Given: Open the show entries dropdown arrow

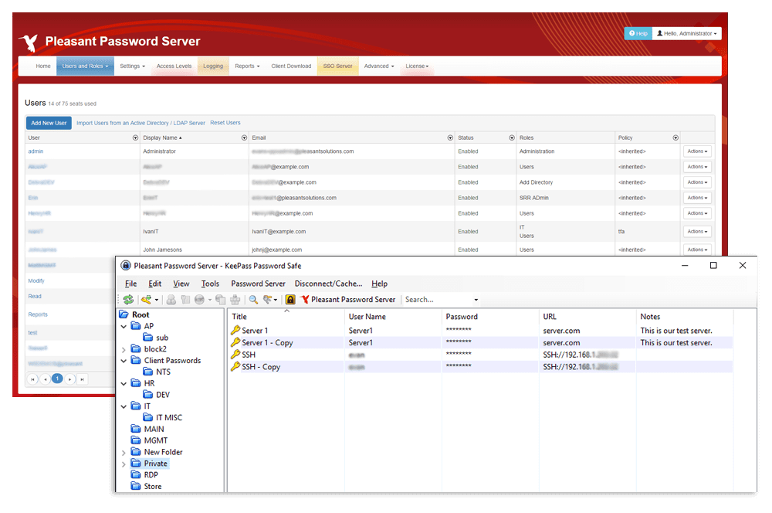Looking at the screenshot, I should click(276, 300).
